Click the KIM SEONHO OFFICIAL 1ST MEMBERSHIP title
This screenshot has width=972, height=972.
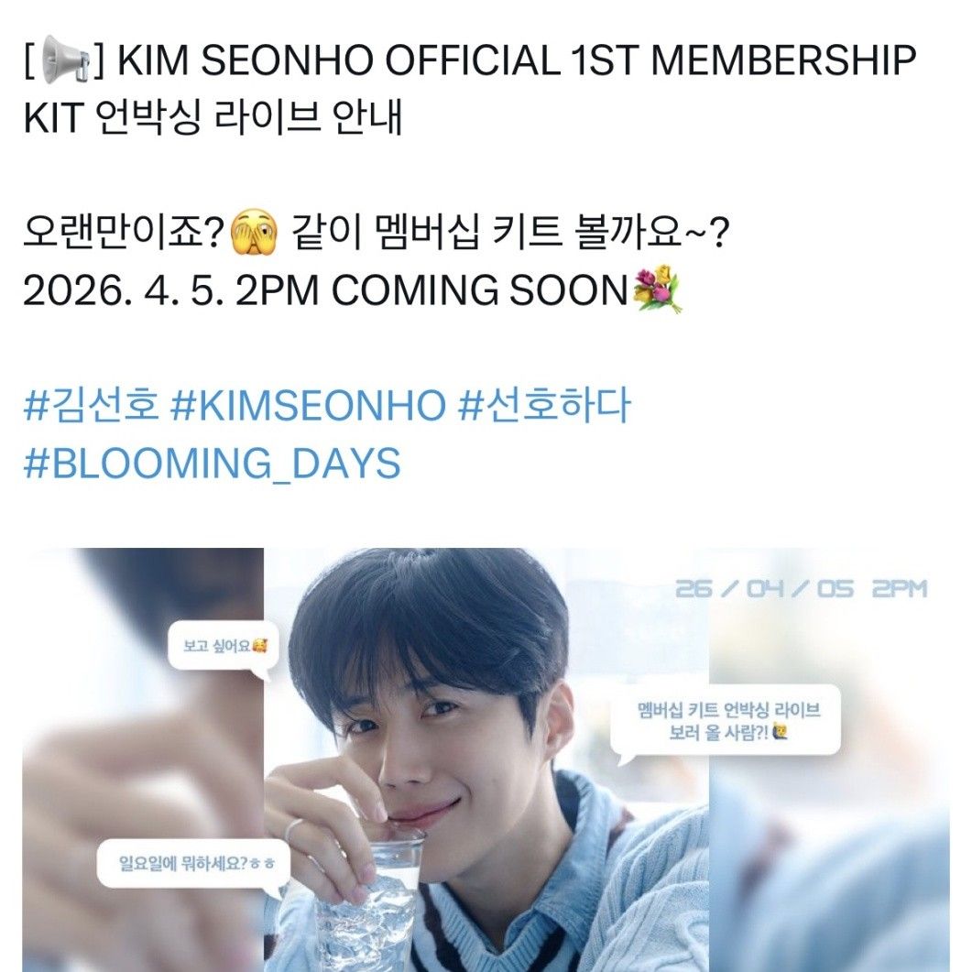(517, 60)
